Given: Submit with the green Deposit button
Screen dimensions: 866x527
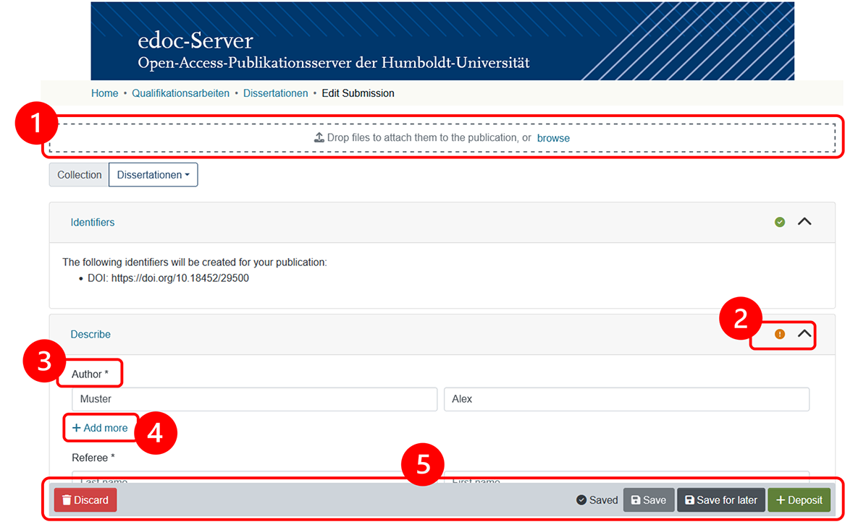Looking at the screenshot, I should 799,500.
